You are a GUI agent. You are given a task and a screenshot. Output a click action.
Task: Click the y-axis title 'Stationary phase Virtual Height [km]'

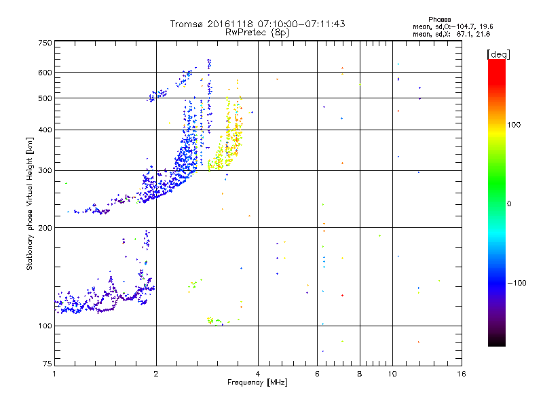click(x=30, y=203)
